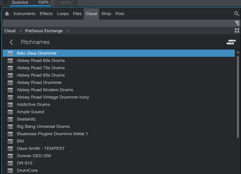The width and height of the screenshot is (241, 174).
Task: Select the Cloud tab
Action: [x=91, y=14]
